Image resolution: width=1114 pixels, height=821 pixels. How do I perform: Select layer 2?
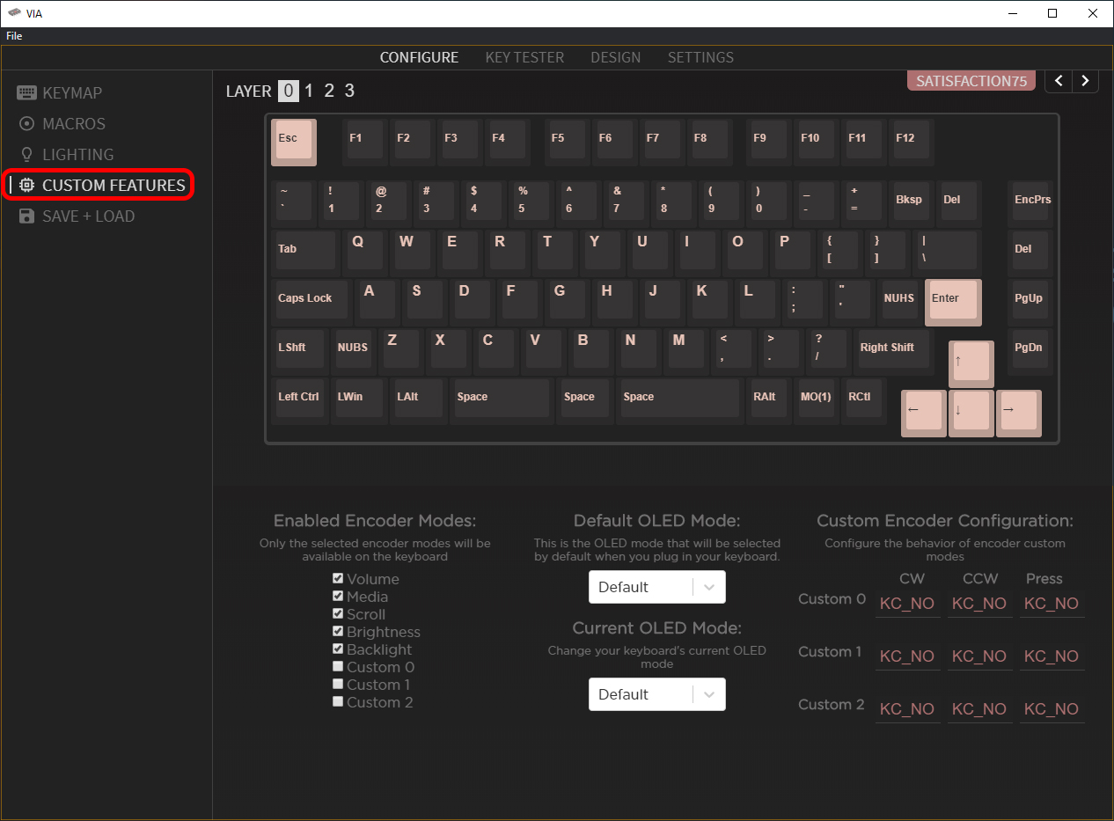coord(329,91)
